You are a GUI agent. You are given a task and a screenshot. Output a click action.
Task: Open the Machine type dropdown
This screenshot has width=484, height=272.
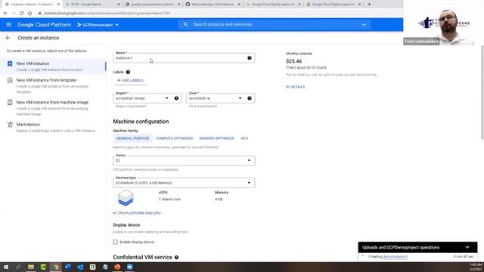184,183
